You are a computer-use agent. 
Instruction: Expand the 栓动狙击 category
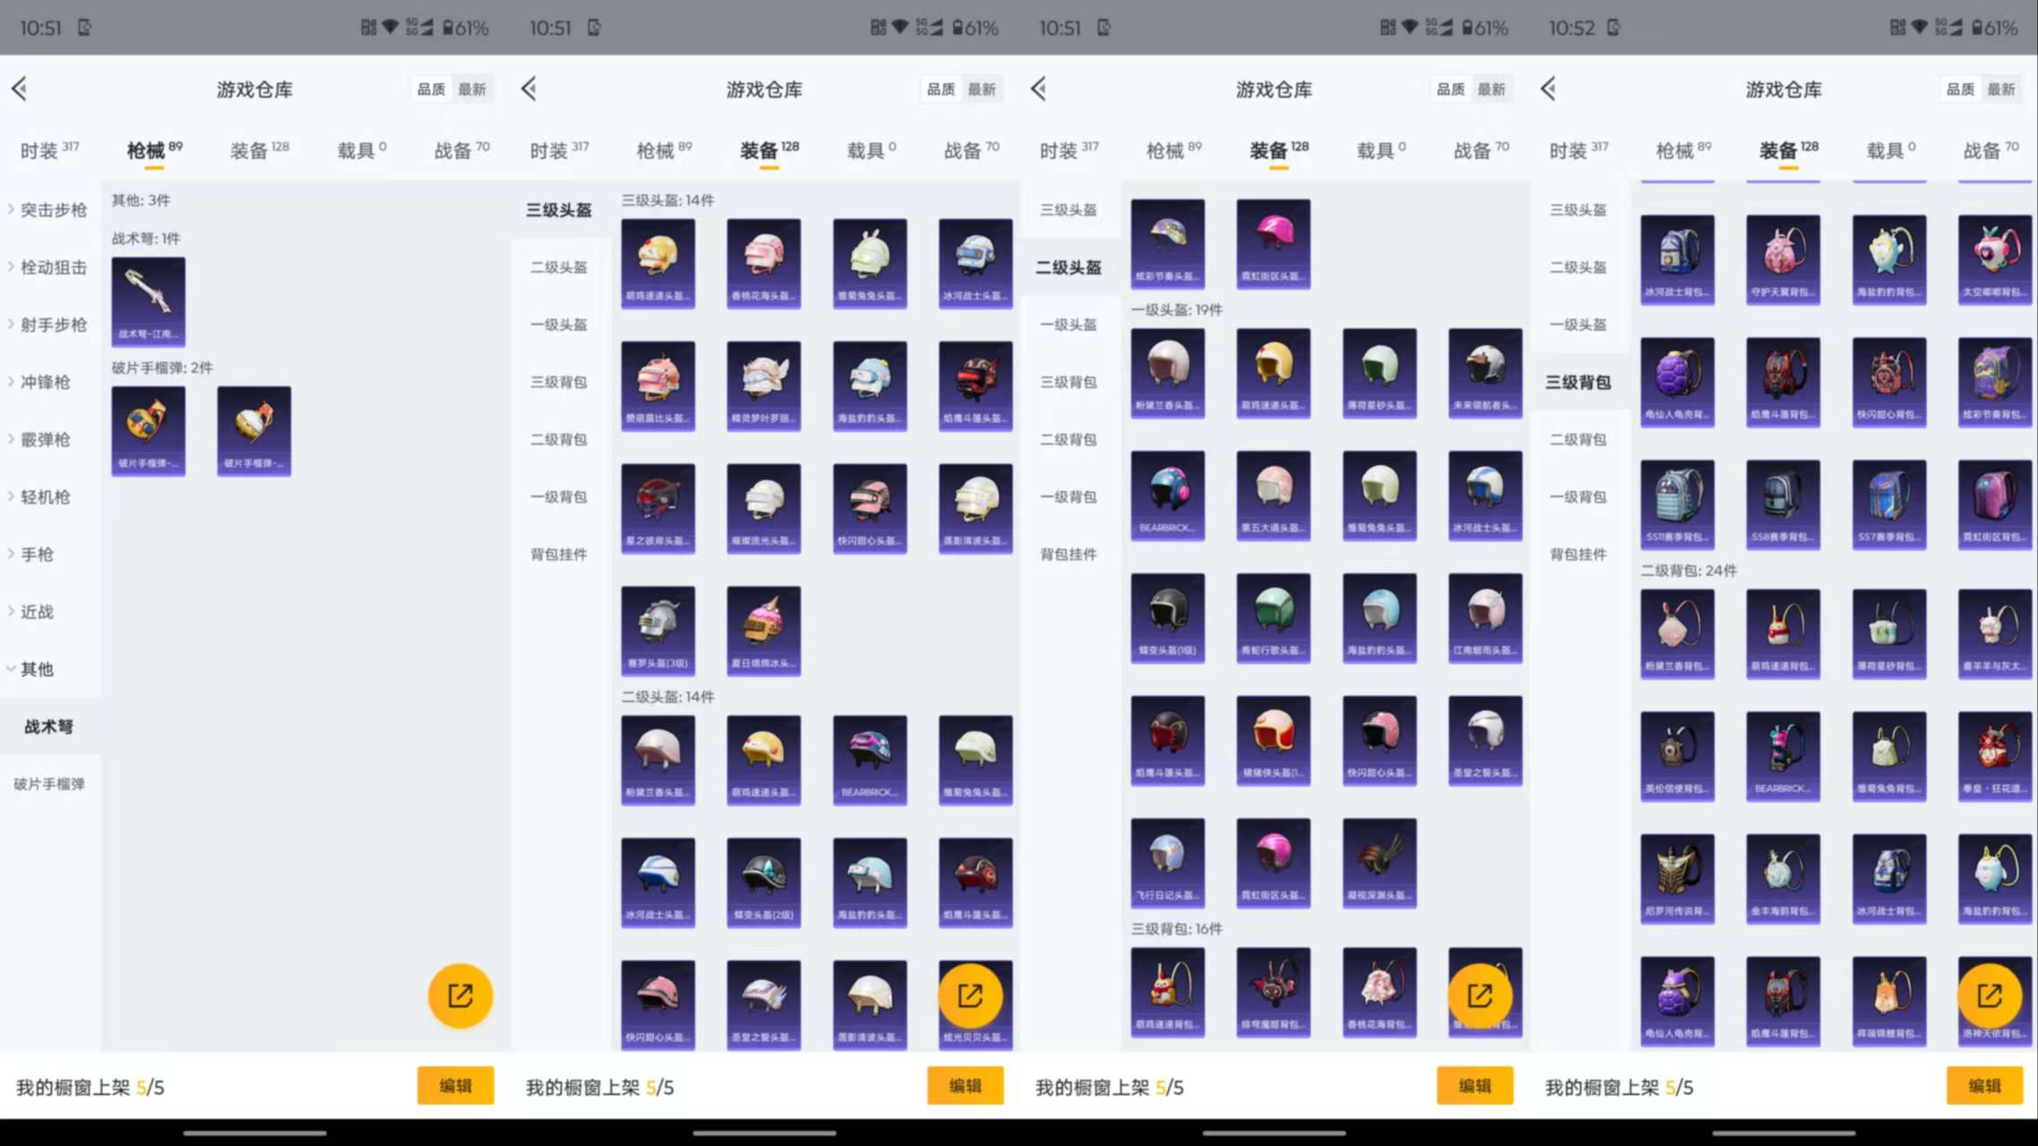[49, 267]
